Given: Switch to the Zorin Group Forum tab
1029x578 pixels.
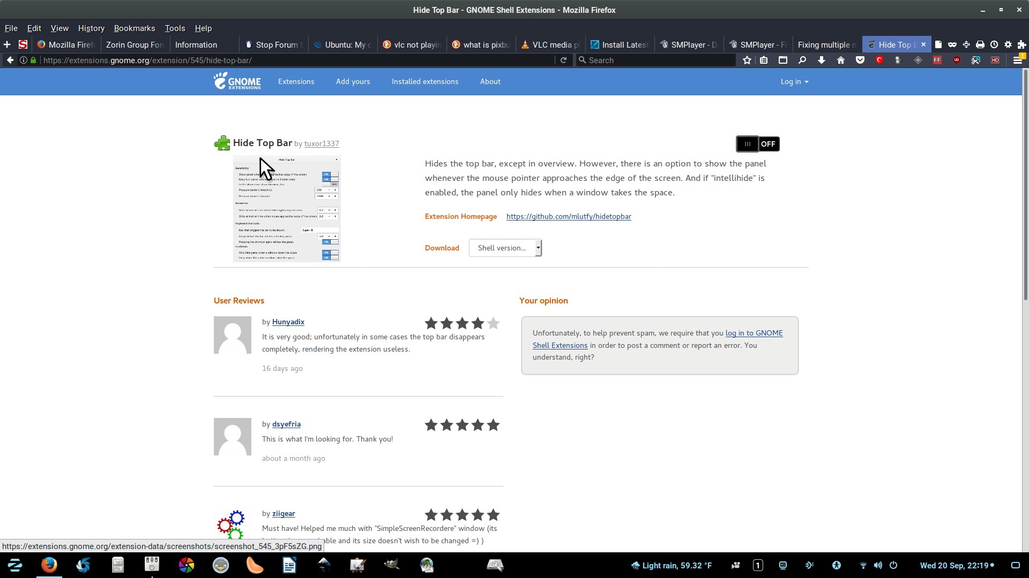Looking at the screenshot, I should pos(135,44).
